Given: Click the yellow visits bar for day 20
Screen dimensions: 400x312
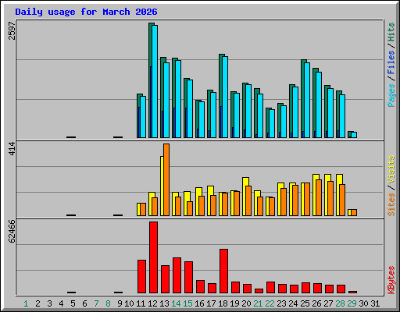Looking at the screenshot, I should click(245, 197).
